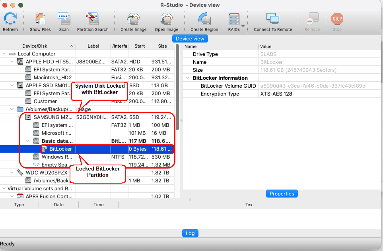Click the partition icon beside Basic data
Image resolution: width=383 pixels, height=251 pixels.
click(x=36, y=141)
